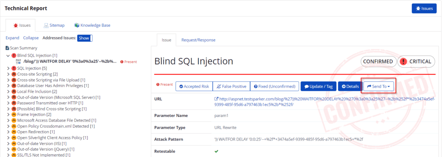Click the POST request icon under Blind SQL Injection

point(19,61)
